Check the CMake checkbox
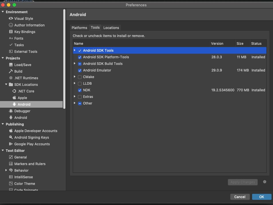The image size is (273, 205). pyautogui.click(x=80, y=77)
